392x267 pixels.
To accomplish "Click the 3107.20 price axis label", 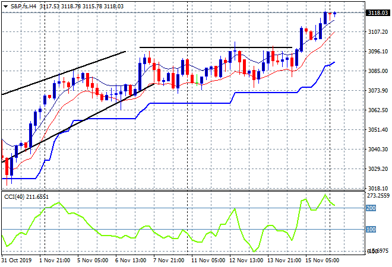I will click(378, 31).
